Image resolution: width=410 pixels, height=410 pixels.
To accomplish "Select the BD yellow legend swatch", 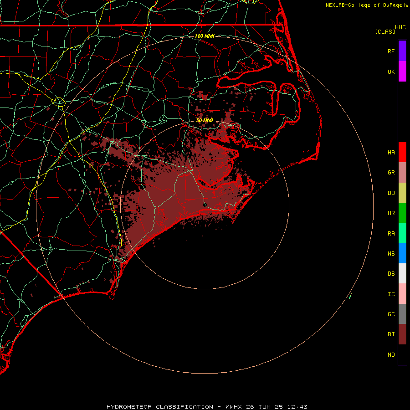I will 402,193.
